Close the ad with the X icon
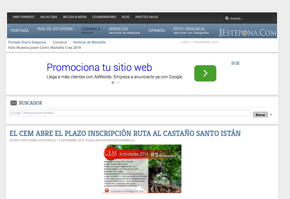The height and width of the screenshot is (199, 290). tap(237, 63)
